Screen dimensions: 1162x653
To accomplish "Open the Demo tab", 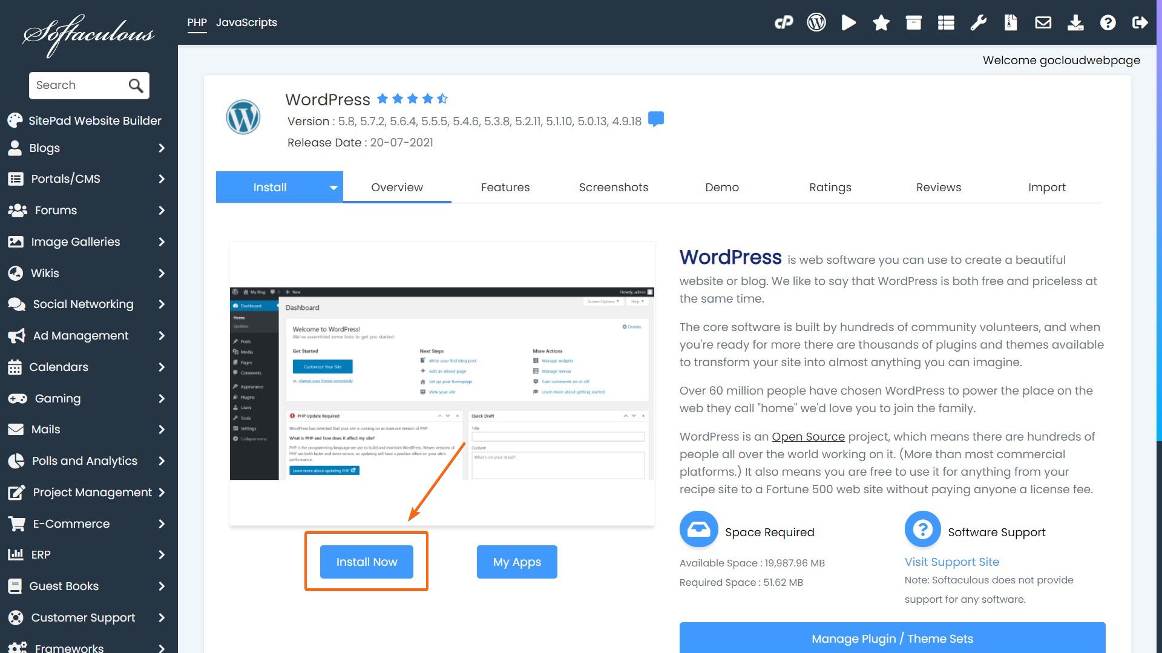I will tap(722, 187).
